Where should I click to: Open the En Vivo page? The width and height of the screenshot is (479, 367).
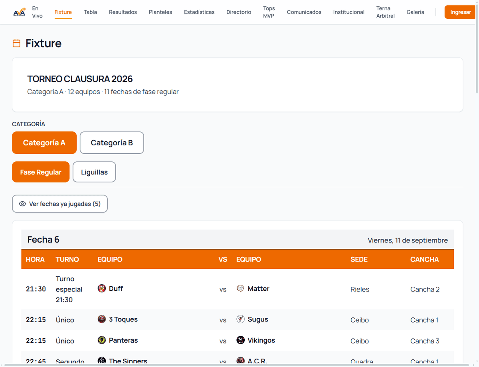pos(38,12)
